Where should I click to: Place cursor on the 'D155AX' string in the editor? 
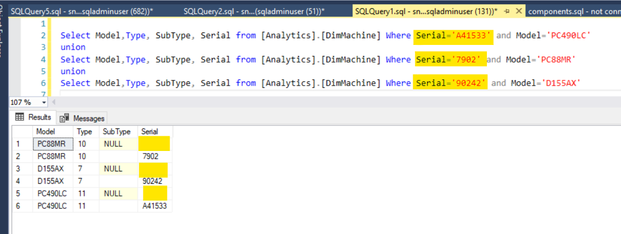point(562,83)
